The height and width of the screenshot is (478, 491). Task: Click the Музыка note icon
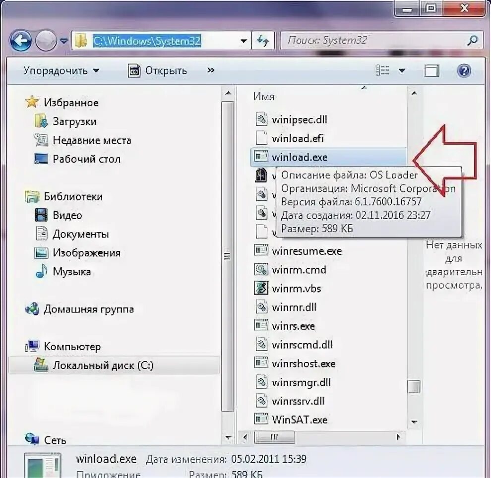[41, 271]
